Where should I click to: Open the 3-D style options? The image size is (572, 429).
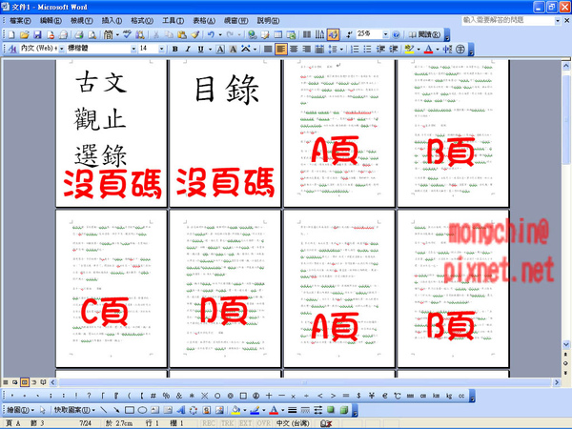click(x=343, y=410)
